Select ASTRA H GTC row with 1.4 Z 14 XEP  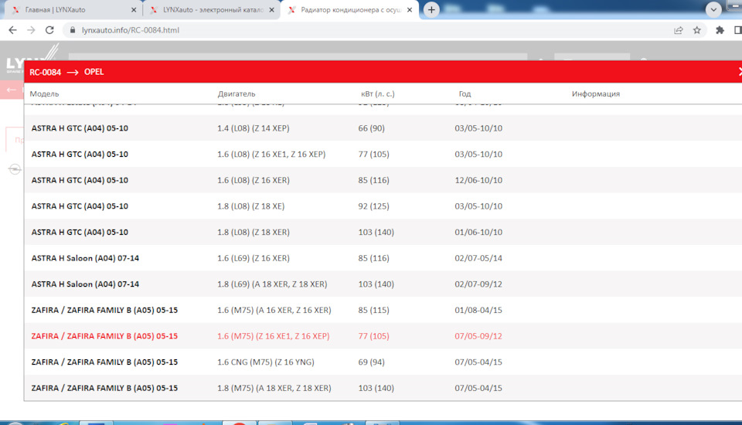pos(383,127)
